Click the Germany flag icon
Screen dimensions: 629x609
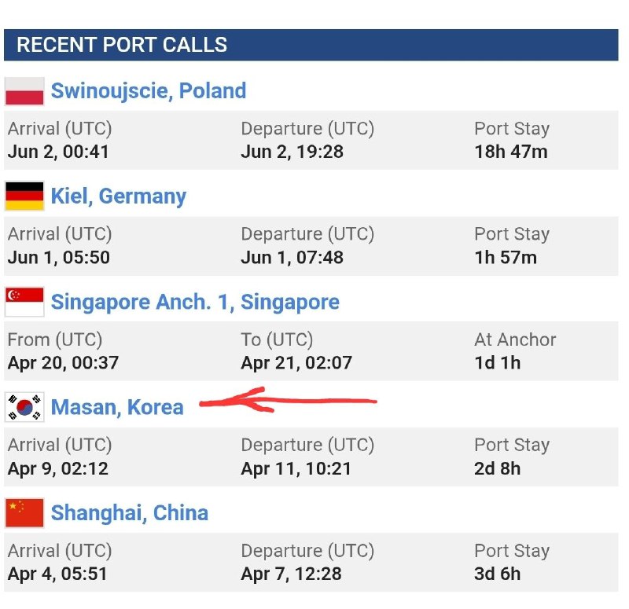[x=24, y=196]
